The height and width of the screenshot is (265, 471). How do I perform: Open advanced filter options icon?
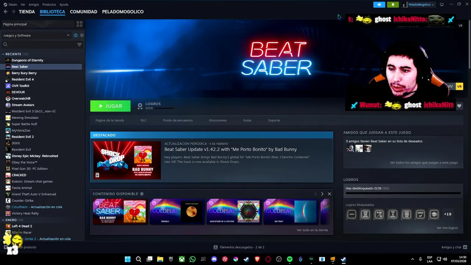pyautogui.click(x=79, y=45)
